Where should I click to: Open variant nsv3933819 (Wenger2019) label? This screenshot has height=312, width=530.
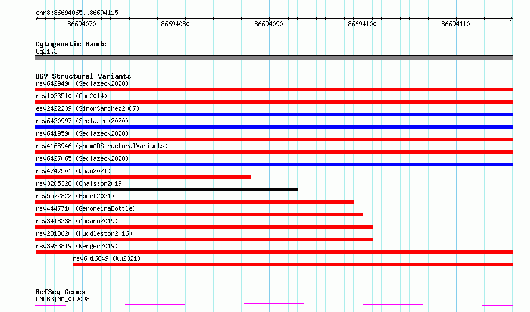[x=77, y=246]
